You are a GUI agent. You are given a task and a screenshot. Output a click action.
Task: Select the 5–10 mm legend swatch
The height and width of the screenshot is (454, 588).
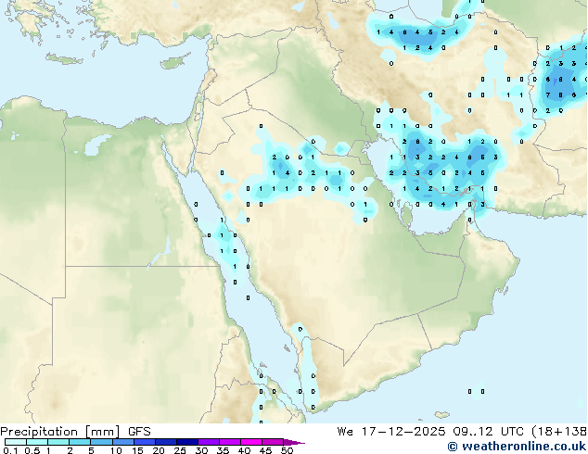point(101,442)
